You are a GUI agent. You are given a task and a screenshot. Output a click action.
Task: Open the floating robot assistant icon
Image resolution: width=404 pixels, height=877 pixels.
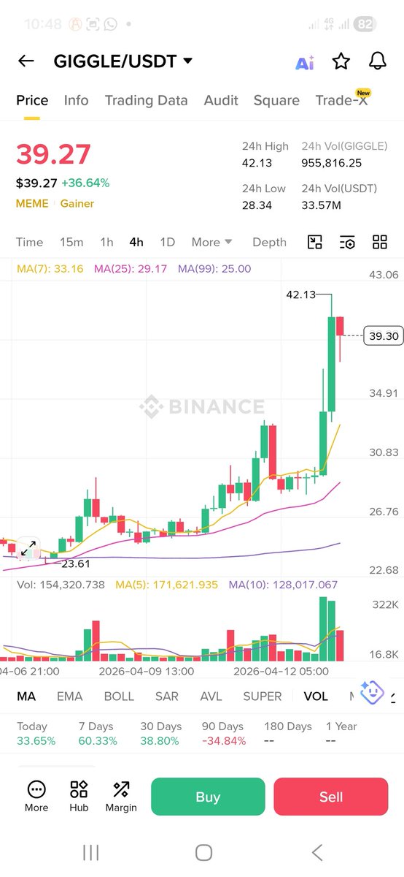(x=372, y=691)
